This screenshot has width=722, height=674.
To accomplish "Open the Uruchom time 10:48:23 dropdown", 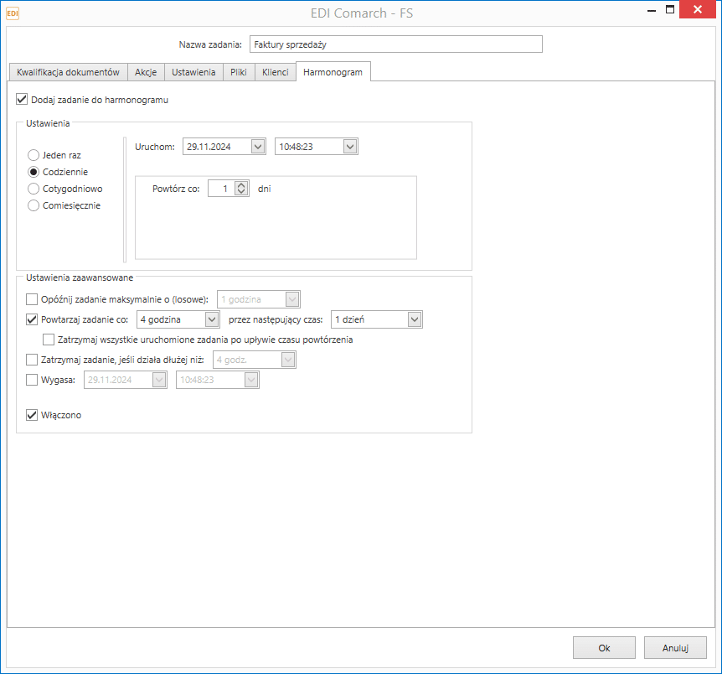I will click(350, 147).
